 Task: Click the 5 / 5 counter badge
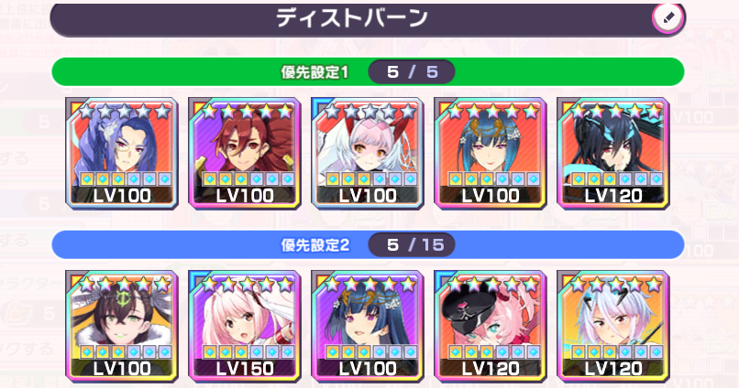pyautogui.click(x=412, y=72)
